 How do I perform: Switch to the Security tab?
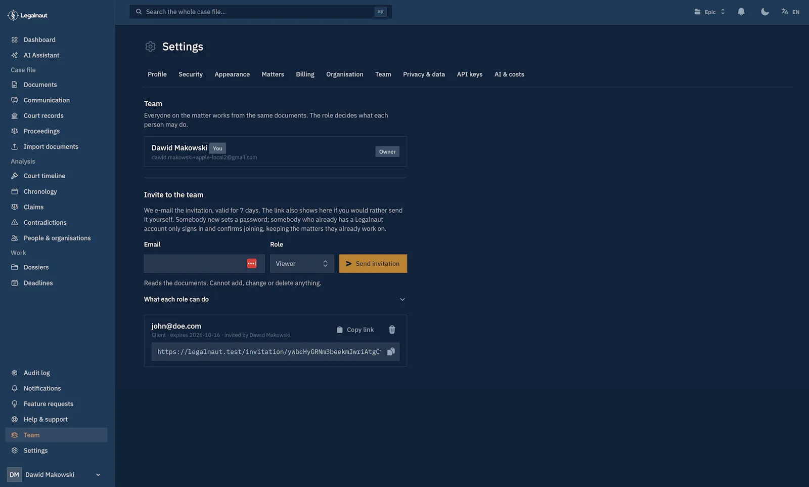(x=191, y=74)
